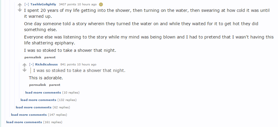278x127 pixels.
Task: Load more comments with 147 replies
Action: coord(29,115)
